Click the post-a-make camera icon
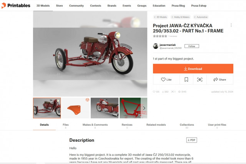 (200, 80)
